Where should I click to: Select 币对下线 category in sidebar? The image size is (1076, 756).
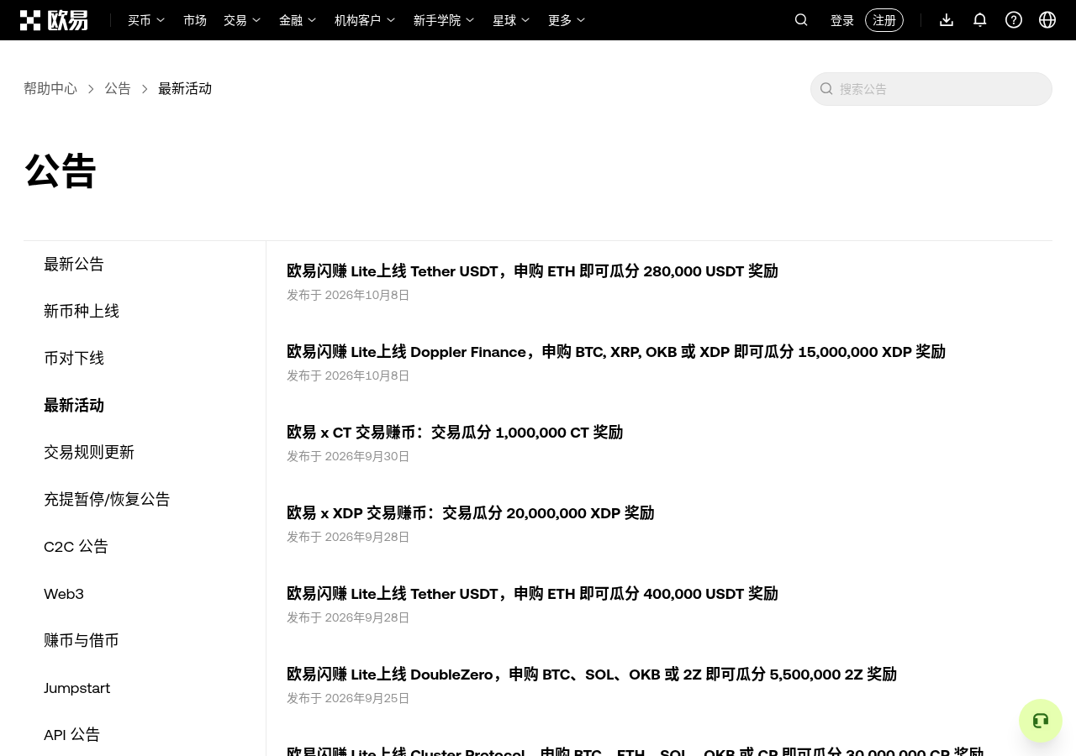74,358
